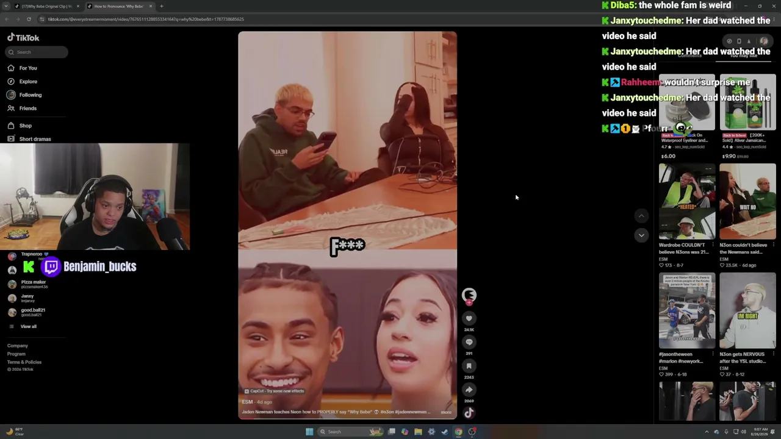781x439 pixels.
Task: Open a new browser tab
Action: pyautogui.click(x=161, y=6)
